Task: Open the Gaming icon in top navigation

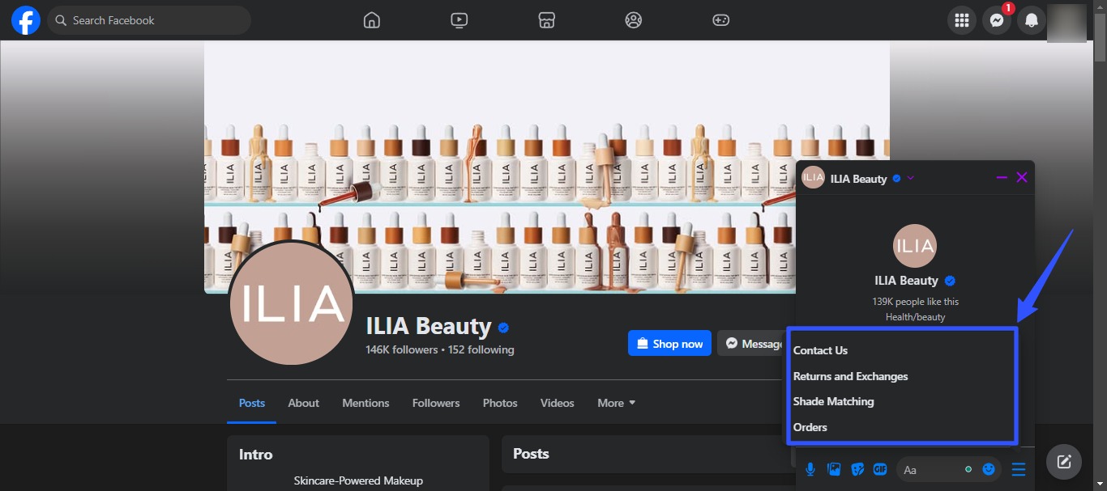Action: (x=720, y=20)
